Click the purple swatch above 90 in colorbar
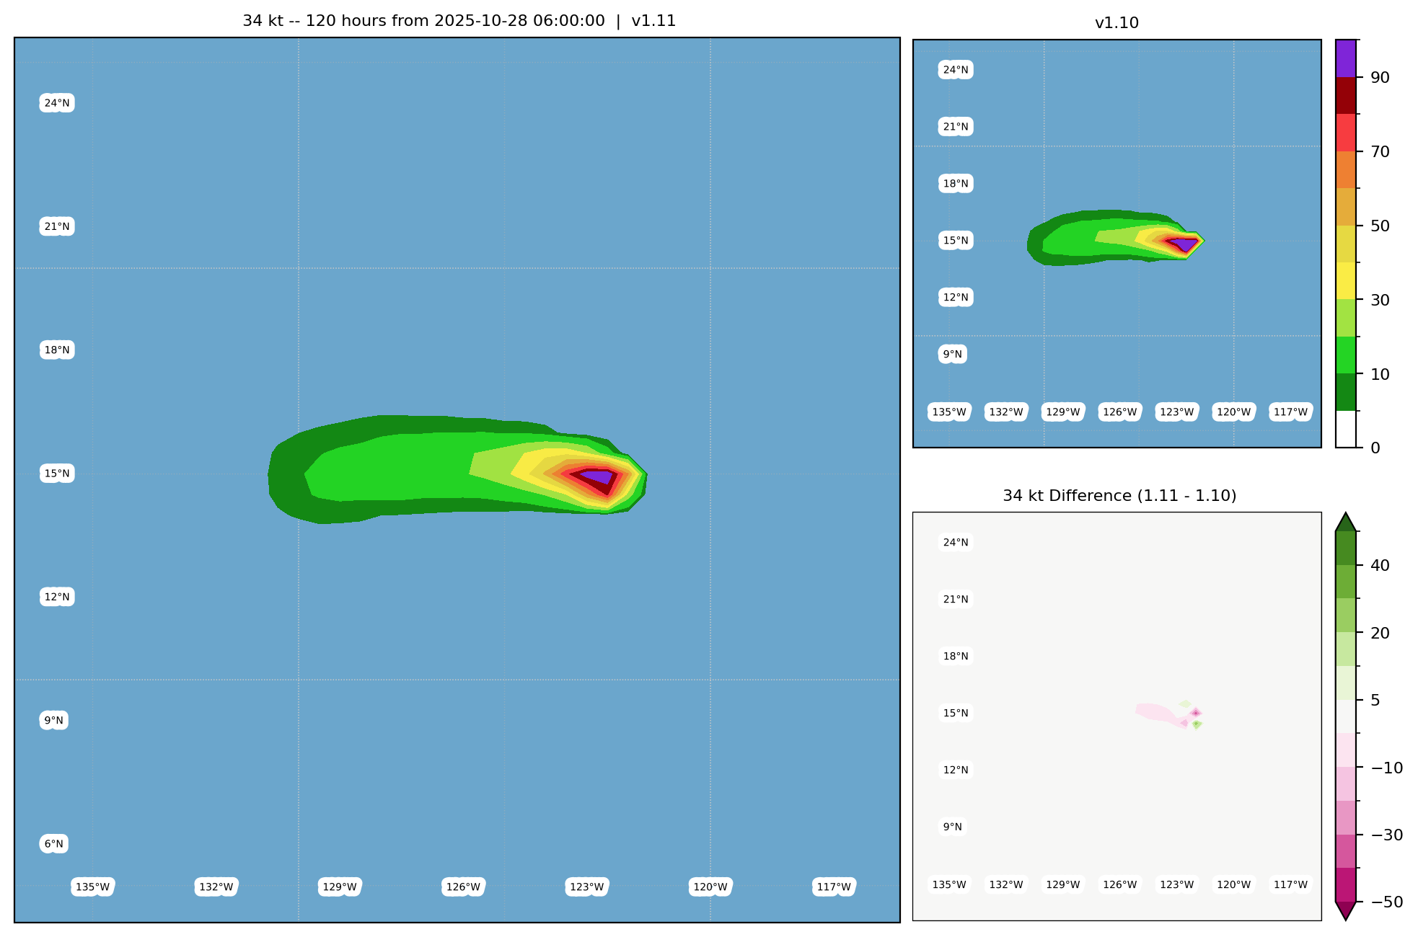Image resolution: width=1418 pixels, height=937 pixels. (1346, 58)
